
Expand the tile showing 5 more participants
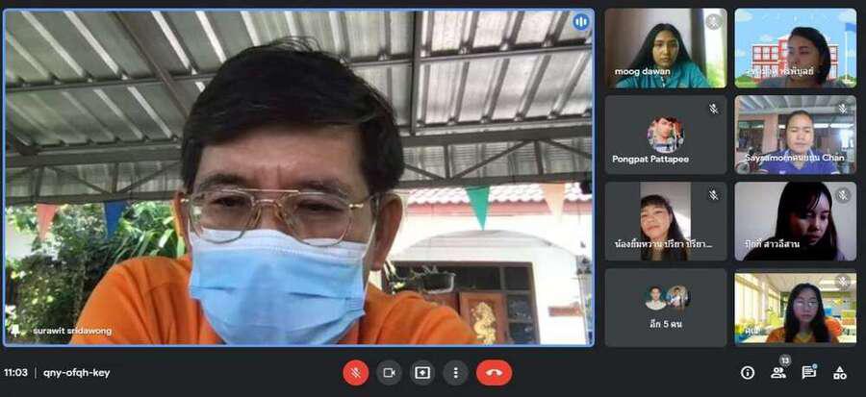click(665, 307)
